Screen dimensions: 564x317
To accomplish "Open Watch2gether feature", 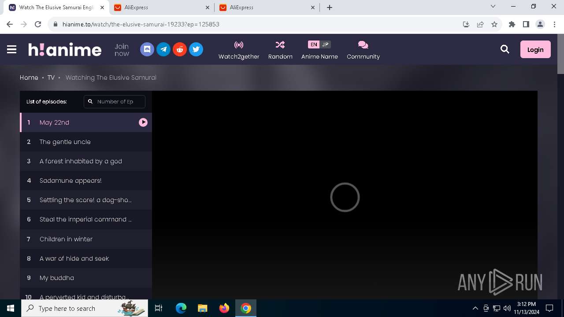I will coord(239,50).
